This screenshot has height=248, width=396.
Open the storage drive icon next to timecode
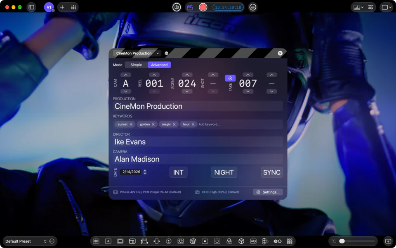click(x=252, y=7)
